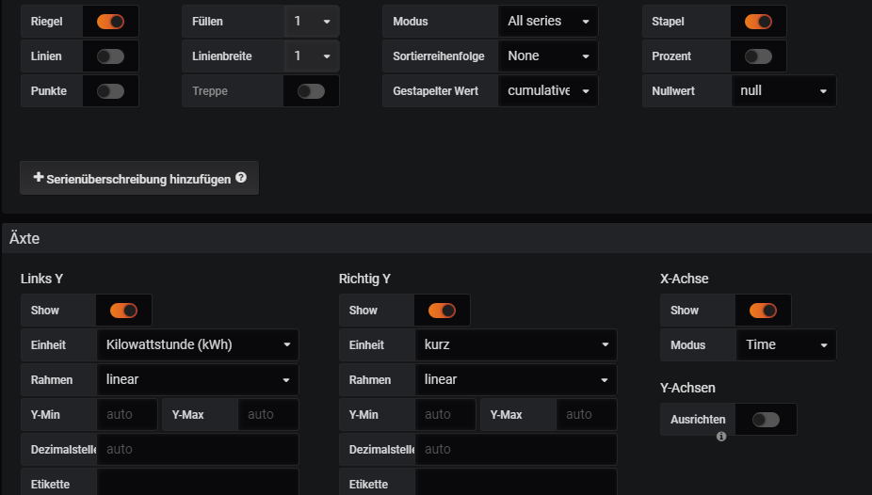The image size is (872, 495).
Task: Open the Kilowattstunde (kWh) unit dropdown
Action: tap(197, 345)
